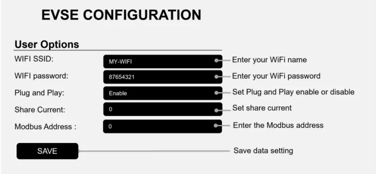This screenshot has height=174, width=376.
Task: Open the Plug and Play Enable selector
Action: (x=162, y=93)
